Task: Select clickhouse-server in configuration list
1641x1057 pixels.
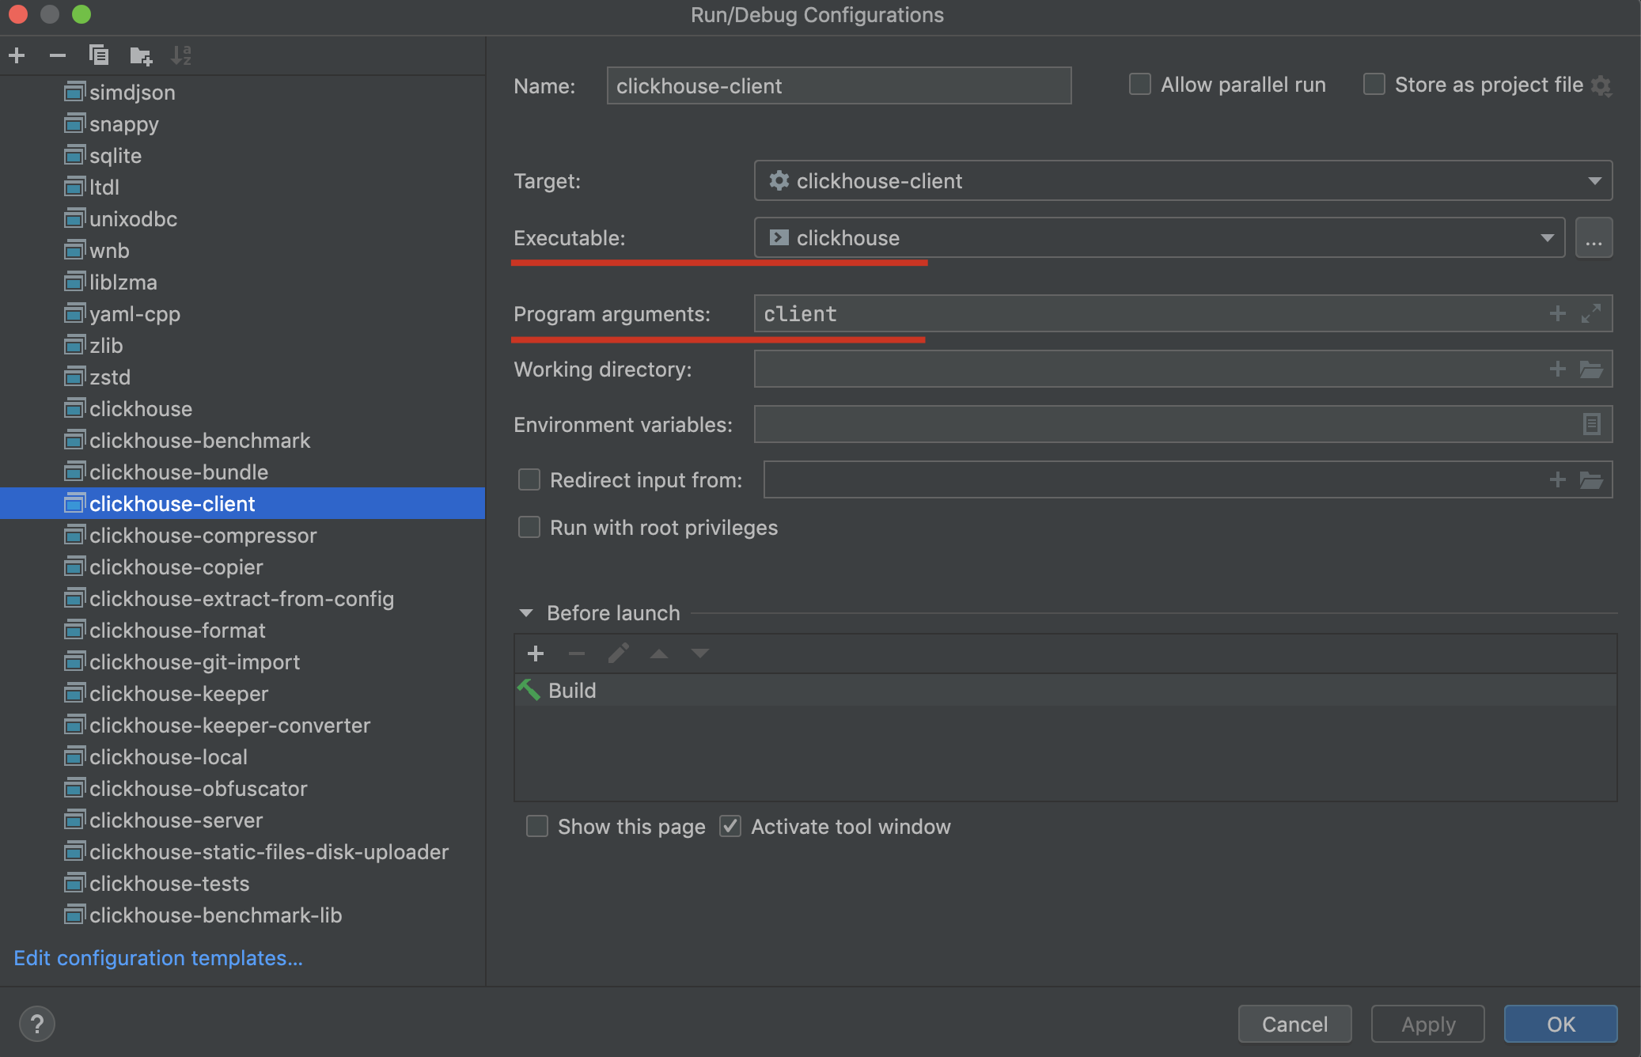Action: (176, 820)
